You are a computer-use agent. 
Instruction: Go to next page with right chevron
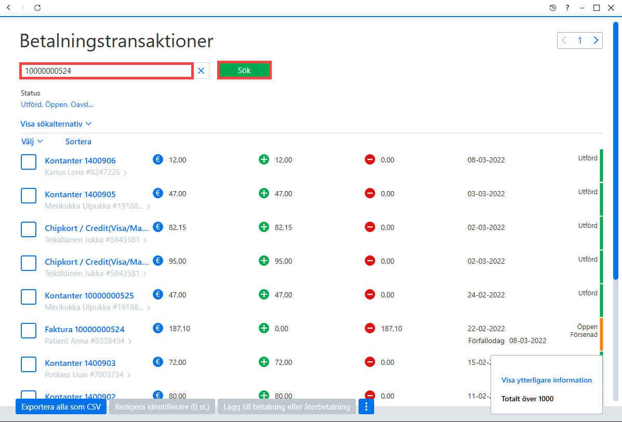point(595,40)
